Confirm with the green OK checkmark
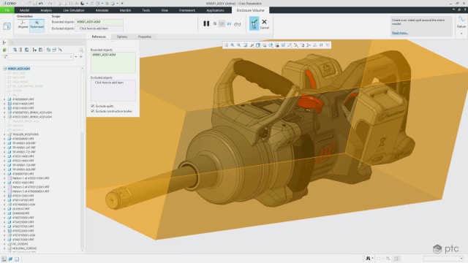The width and height of the screenshot is (468, 263). coord(254,23)
